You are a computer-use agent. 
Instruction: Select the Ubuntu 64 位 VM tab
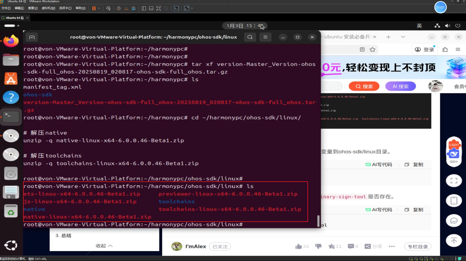pos(15,18)
